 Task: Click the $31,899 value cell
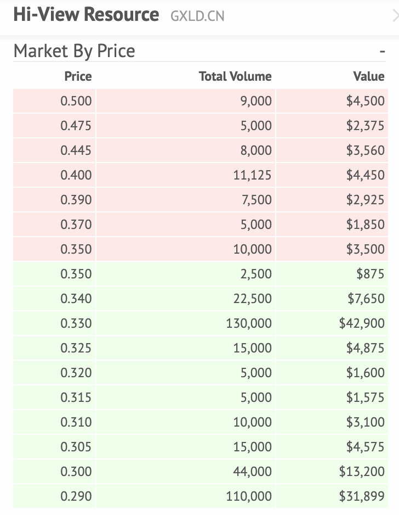coord(362,496)
